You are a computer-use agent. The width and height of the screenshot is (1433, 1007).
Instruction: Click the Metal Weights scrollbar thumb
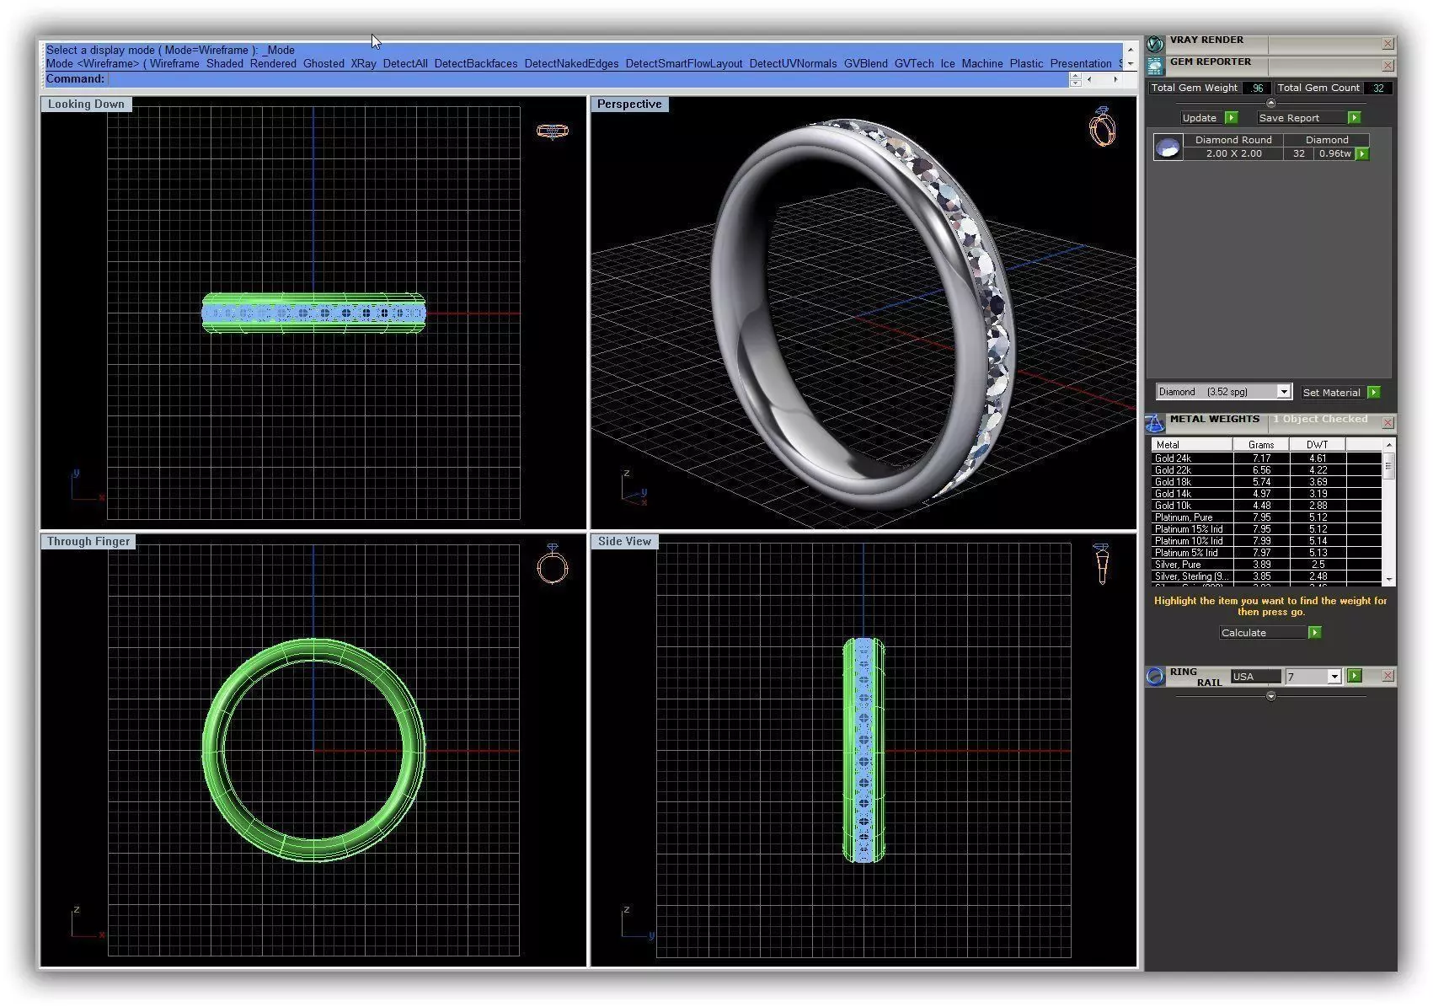1388,466
